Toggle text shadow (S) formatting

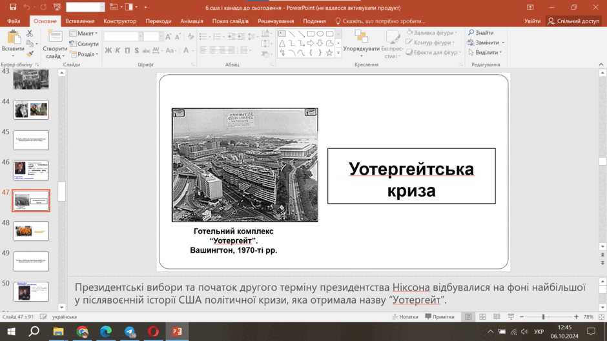137,50
